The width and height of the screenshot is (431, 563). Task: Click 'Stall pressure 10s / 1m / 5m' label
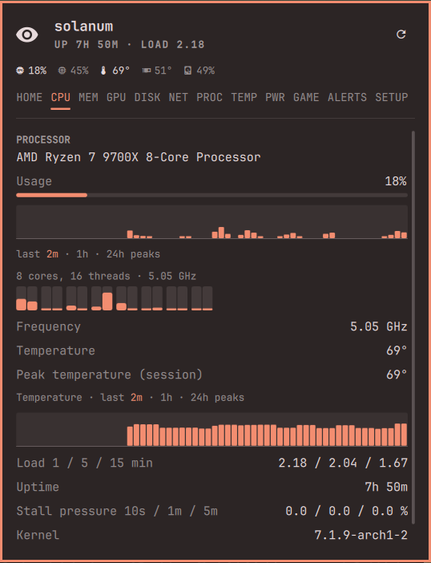[x=117, y=511]
